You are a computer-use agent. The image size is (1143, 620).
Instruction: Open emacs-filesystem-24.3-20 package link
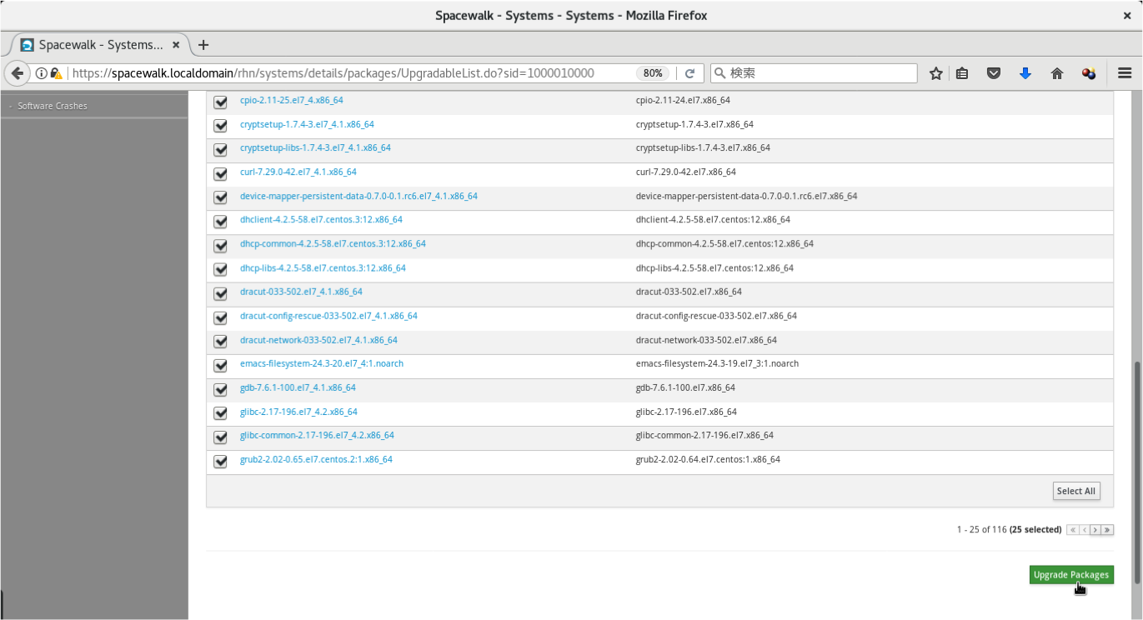click(322, 364)
